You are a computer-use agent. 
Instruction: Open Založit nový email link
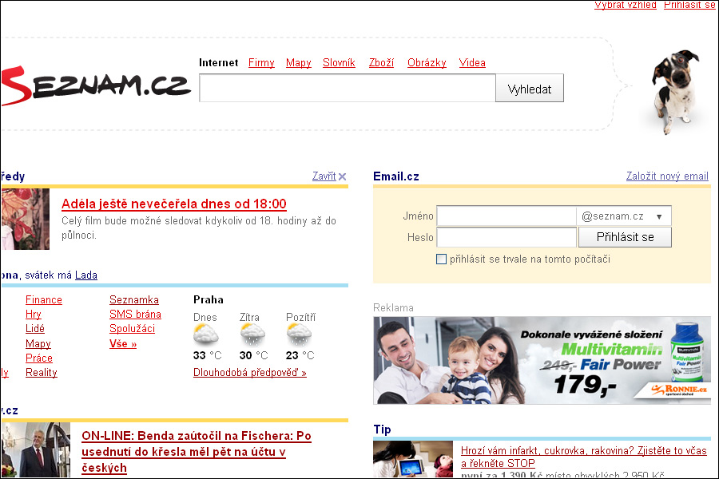[x=667, y=176]
